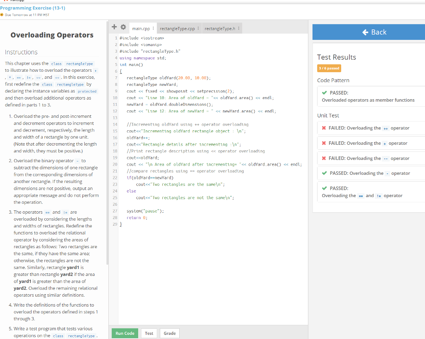425x339 pixels.
Task: Click 'return 0;' code line
Action: coord(137,217)
